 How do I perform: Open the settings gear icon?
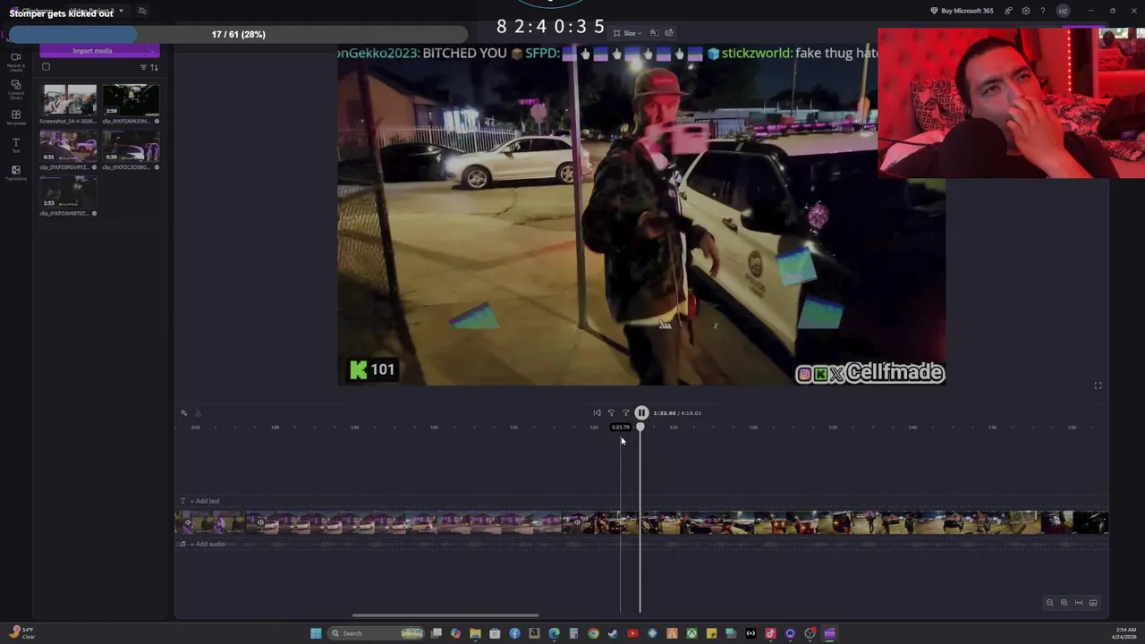(x=1025, y=11)
